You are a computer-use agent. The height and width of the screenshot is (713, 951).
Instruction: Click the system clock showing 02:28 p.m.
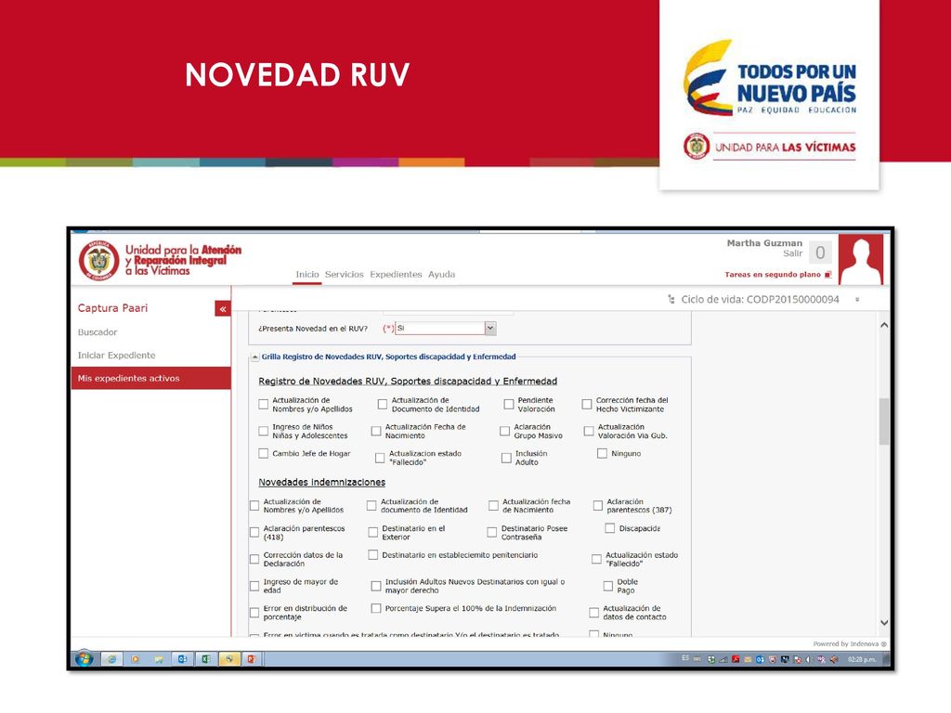click(x=861, y=660)
